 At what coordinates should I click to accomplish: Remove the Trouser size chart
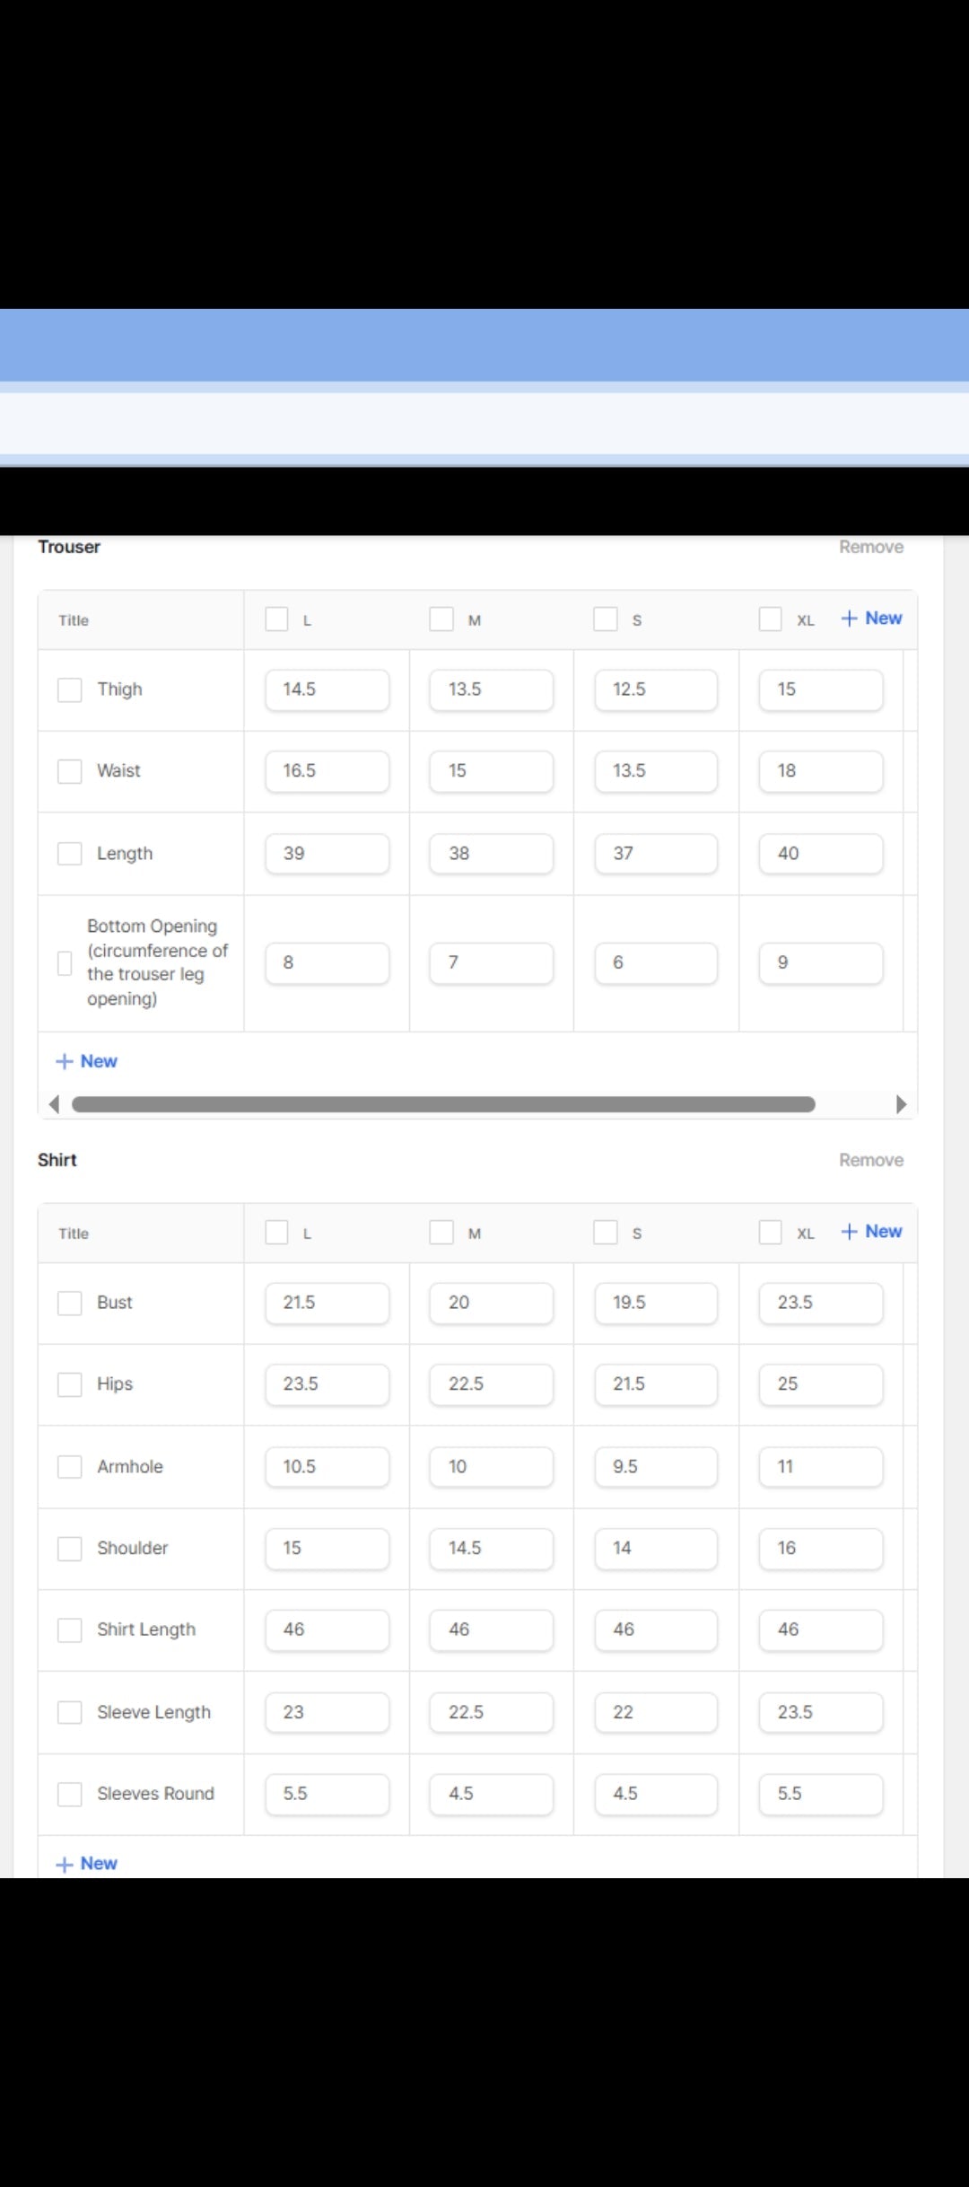870,547
